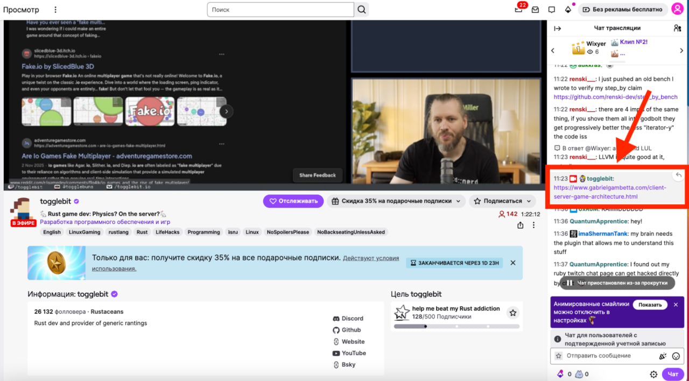689x381 pixels.
Task: Open renski's github step_by_bench link
Action: (616, 97)
